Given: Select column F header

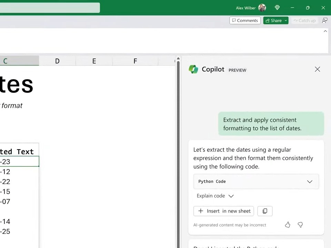Looking at the screenshot, I should pos(135,61).
